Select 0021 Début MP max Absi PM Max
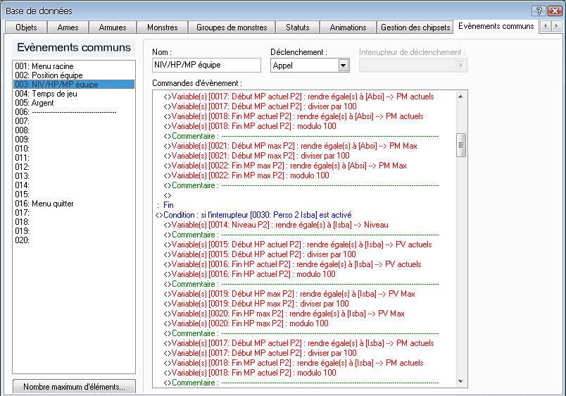 click(291, 146)
